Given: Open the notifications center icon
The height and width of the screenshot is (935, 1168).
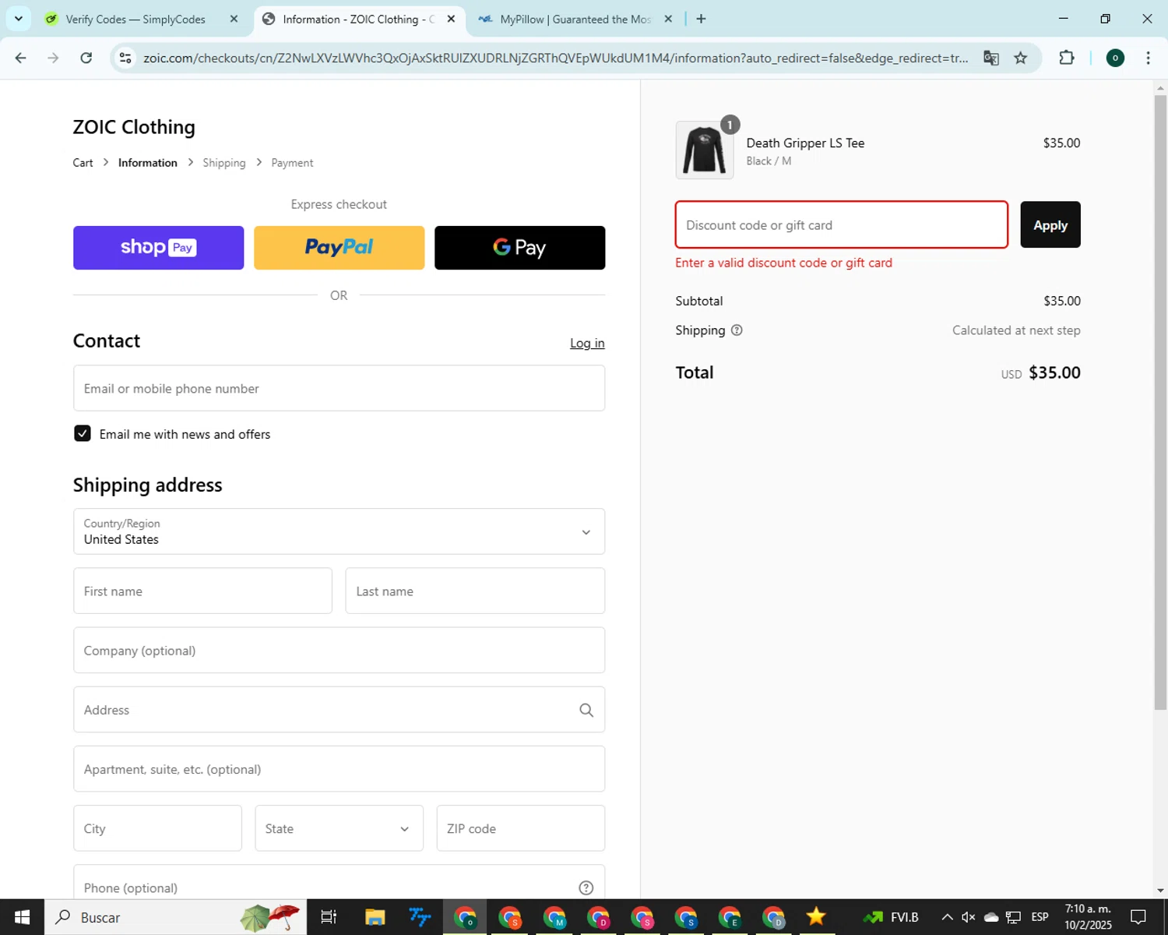Looking at the screenshot, I should click(1138, 917).
